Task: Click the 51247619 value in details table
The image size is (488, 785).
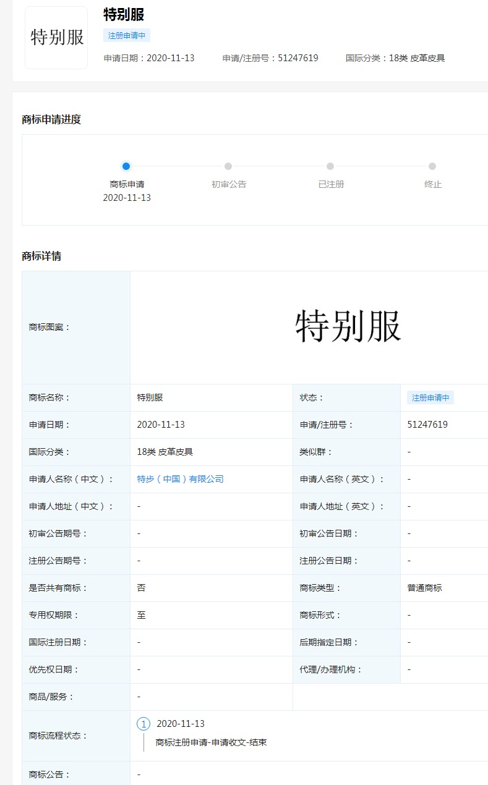Action: [x=427, y=425]
